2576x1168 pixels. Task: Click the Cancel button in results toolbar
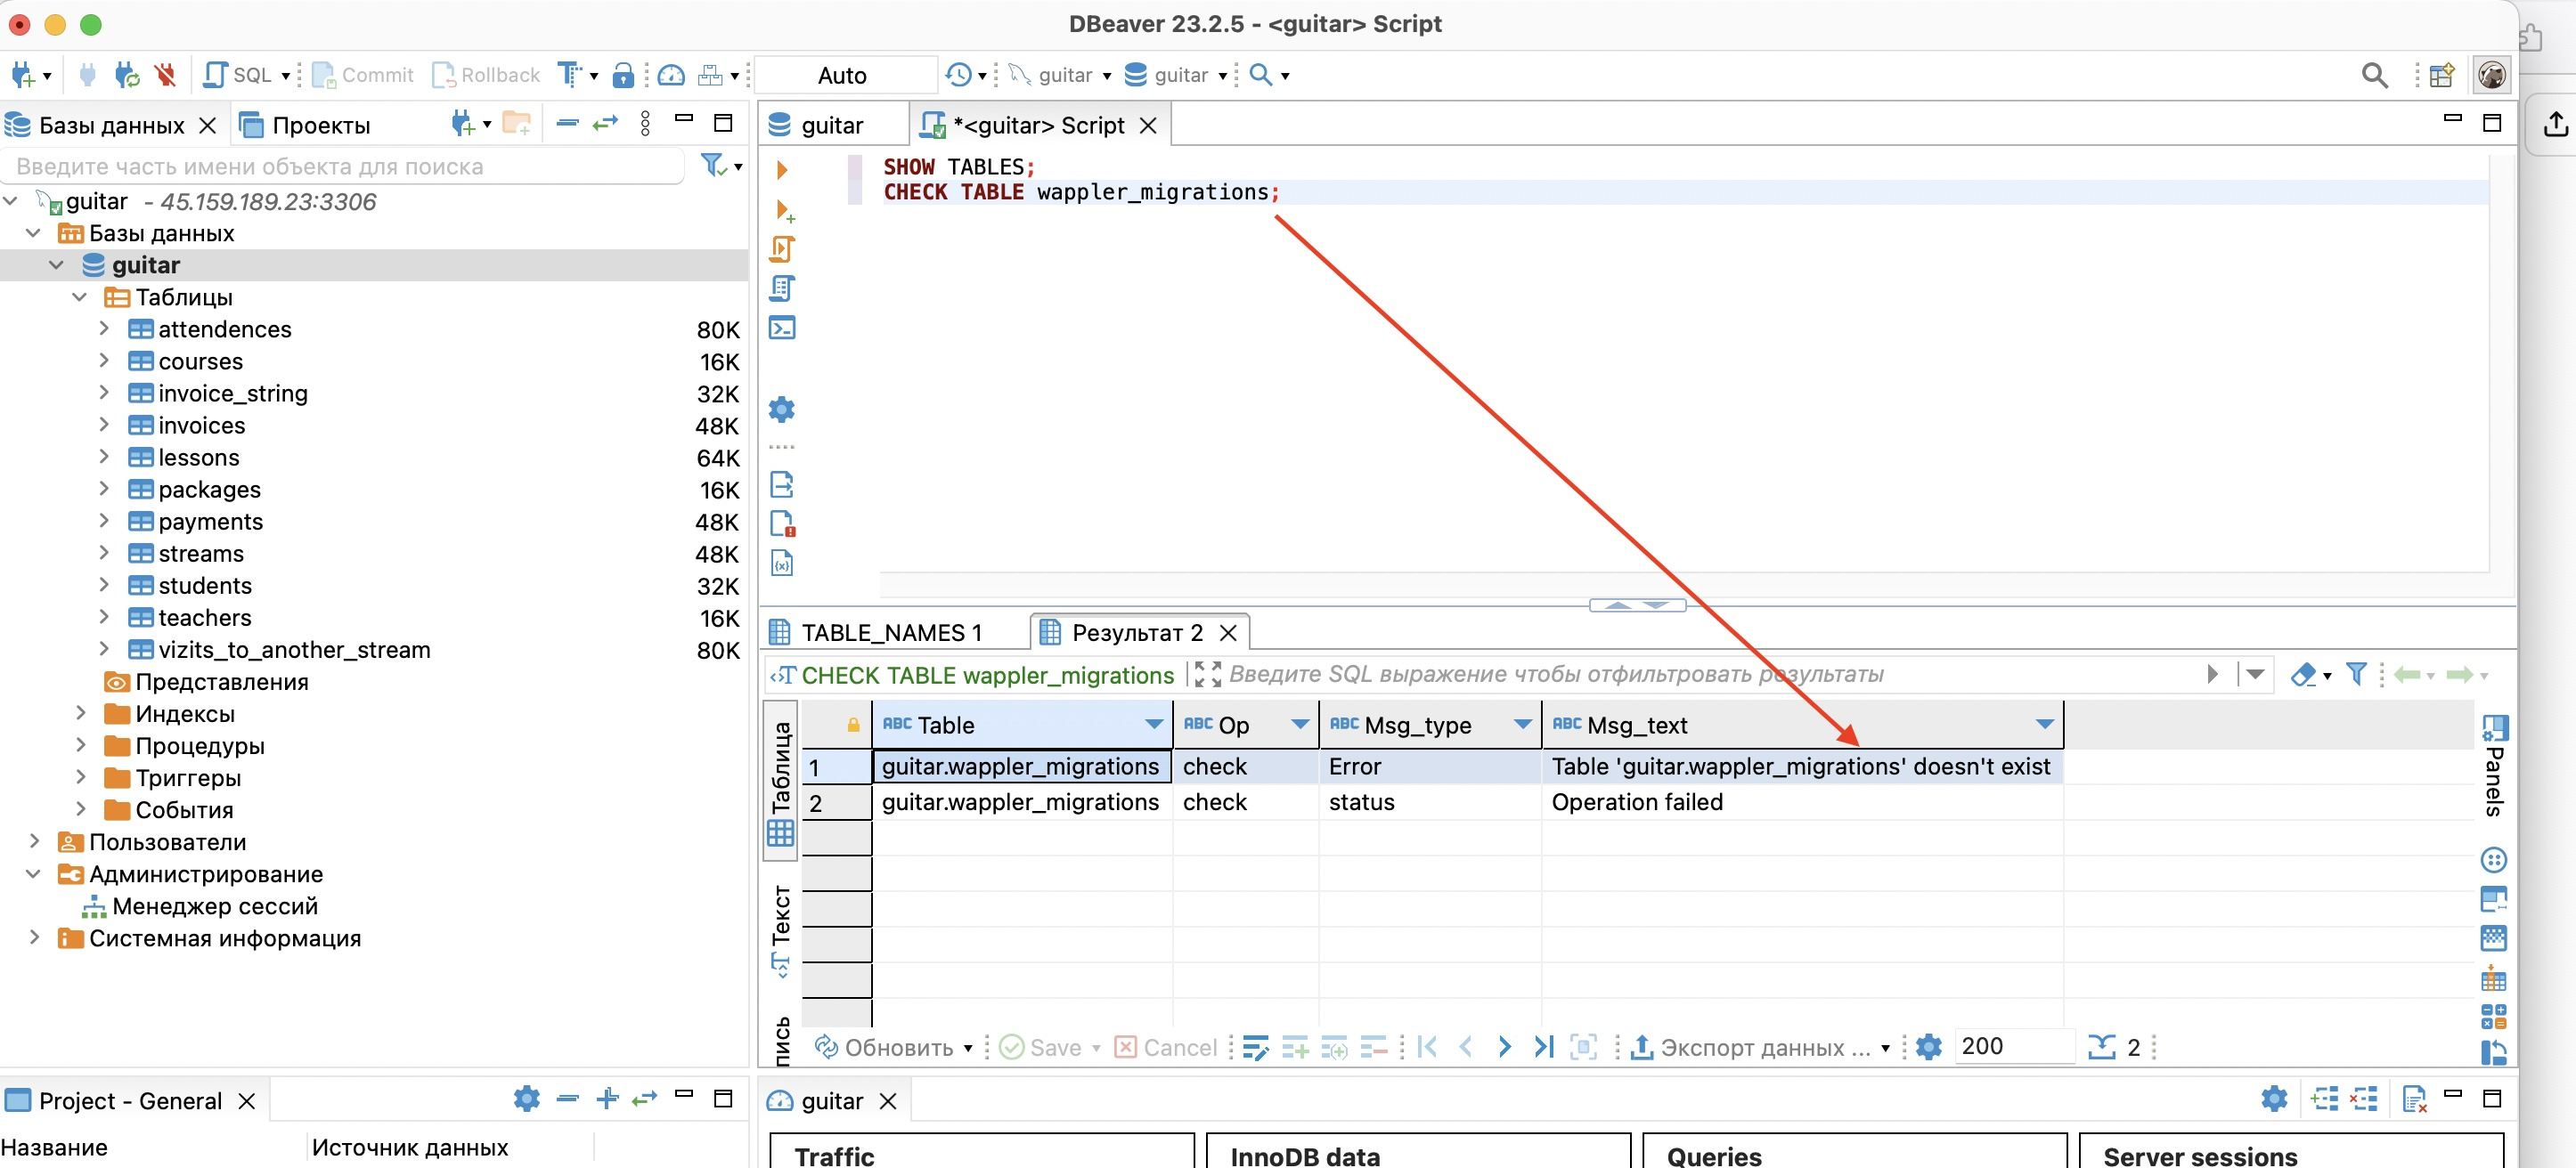tap(1165, 1046)
